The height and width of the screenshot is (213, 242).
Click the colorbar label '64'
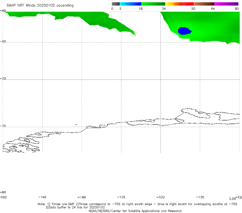tap(213, 9)
